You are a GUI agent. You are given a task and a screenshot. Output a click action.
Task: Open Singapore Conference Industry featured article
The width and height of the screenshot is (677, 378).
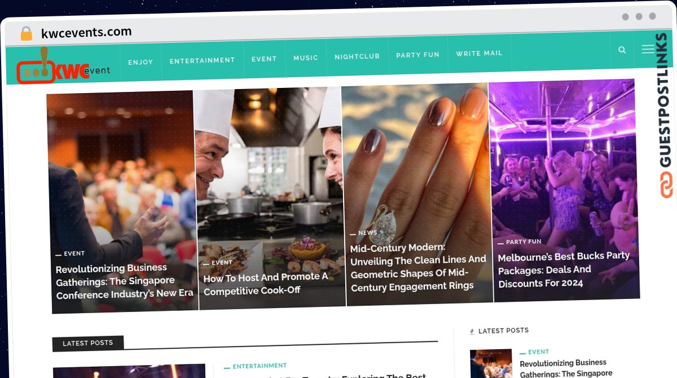(124, 281)
